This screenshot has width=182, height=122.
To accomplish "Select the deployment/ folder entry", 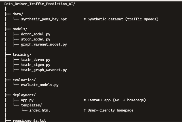I will point(24,95).
